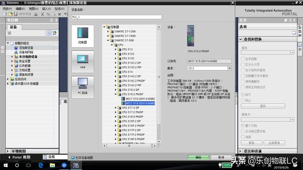Viewport: 303px width, 170px height.
Task: Click the Find button in Tasks pane
Action: 263,106
